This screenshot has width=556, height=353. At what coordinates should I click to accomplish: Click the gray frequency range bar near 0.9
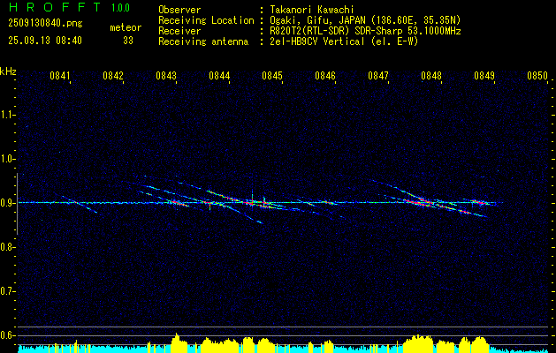17,204
